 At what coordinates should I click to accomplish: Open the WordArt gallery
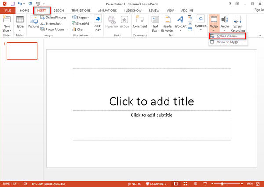180,24
